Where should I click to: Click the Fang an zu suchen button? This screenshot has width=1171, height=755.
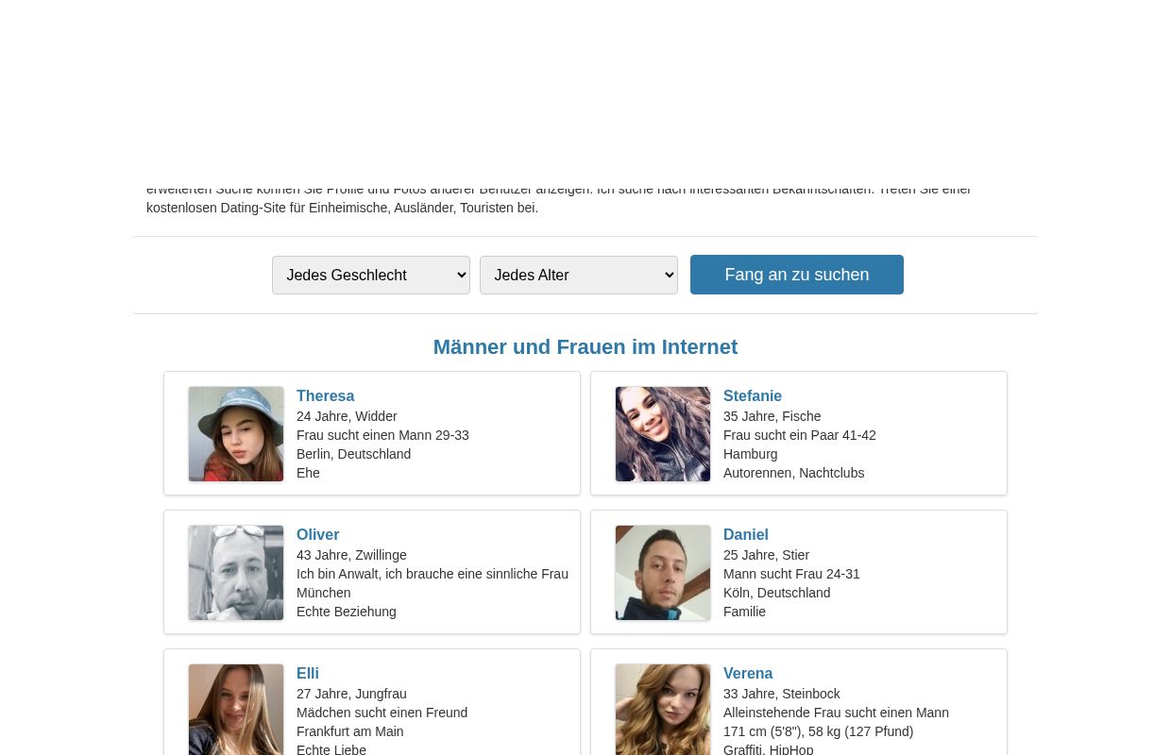797,275
